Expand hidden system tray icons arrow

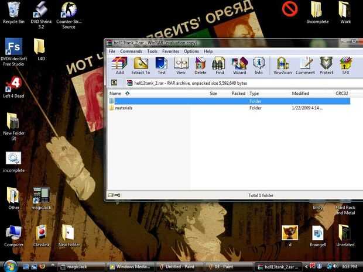click(306, 267)
